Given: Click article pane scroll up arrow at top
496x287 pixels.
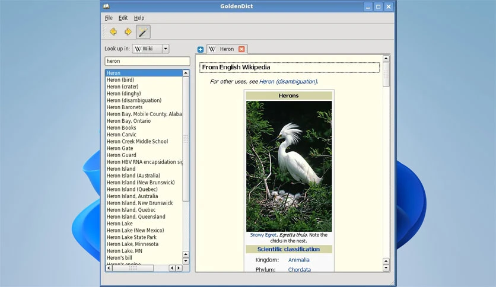Looking at the screenshot, I should coord(386,59).
